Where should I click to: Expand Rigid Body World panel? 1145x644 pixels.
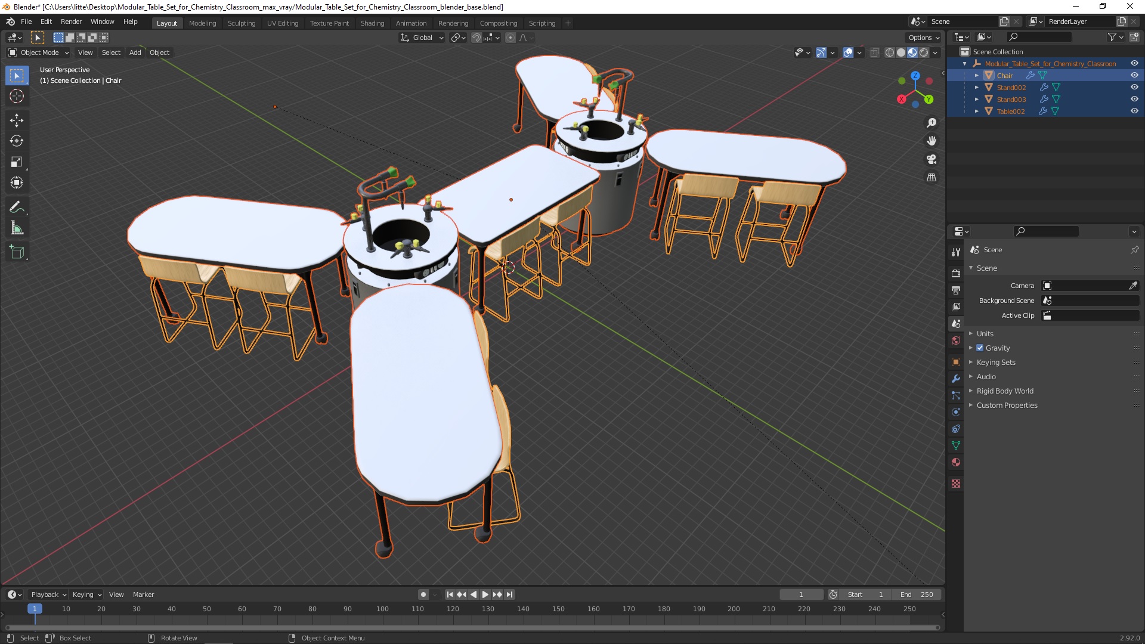click(1005, 391)
